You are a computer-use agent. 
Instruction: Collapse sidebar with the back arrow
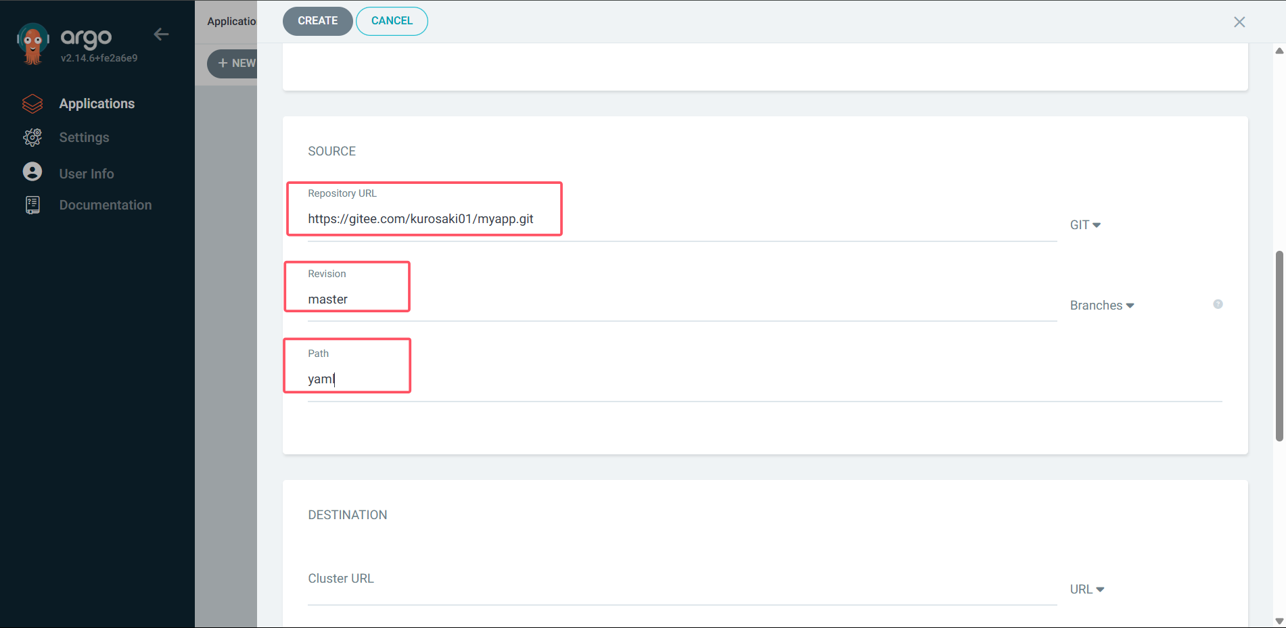pos(161,34)
